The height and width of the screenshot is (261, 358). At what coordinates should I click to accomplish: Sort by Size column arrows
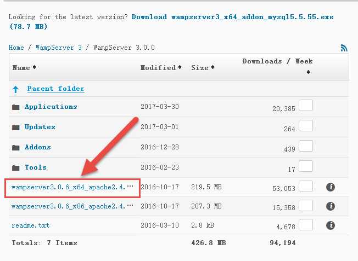tap(212, 67)
